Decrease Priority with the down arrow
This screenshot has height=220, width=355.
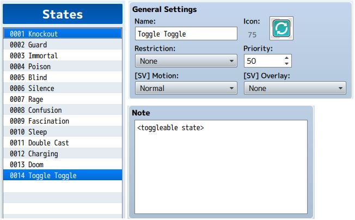pyautogui.click(x=286, y=64)
